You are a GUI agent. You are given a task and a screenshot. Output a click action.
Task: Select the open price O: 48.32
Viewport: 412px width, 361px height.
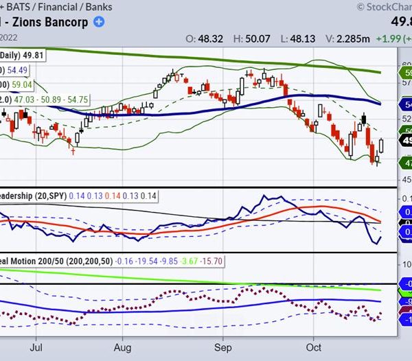204,39
